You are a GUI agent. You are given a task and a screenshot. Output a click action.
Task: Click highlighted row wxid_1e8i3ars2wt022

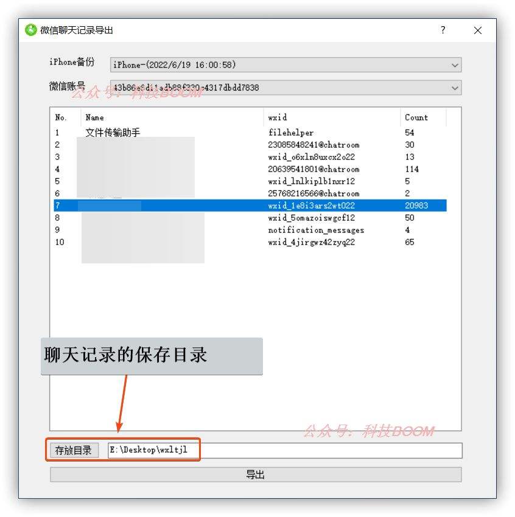250,206
